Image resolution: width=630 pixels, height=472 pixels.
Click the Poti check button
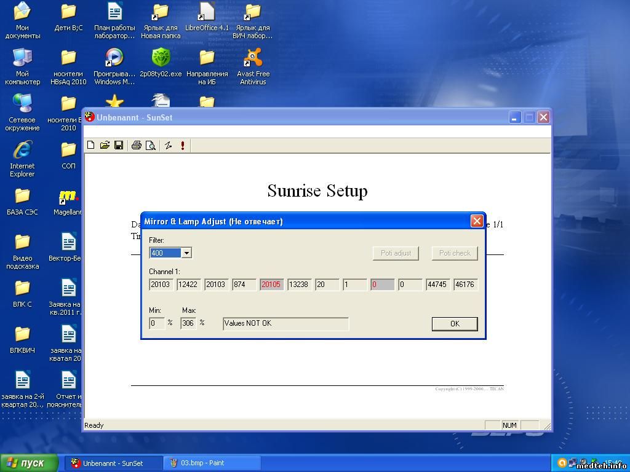pos(455,253)
